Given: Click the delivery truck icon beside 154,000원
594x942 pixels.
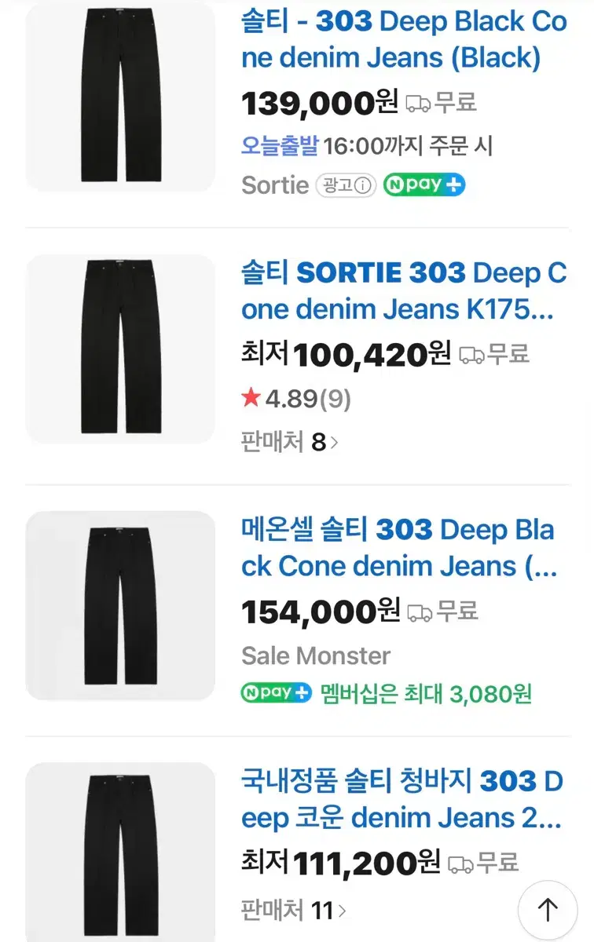Looking at the screenshot, I should [x=420, y=612].
